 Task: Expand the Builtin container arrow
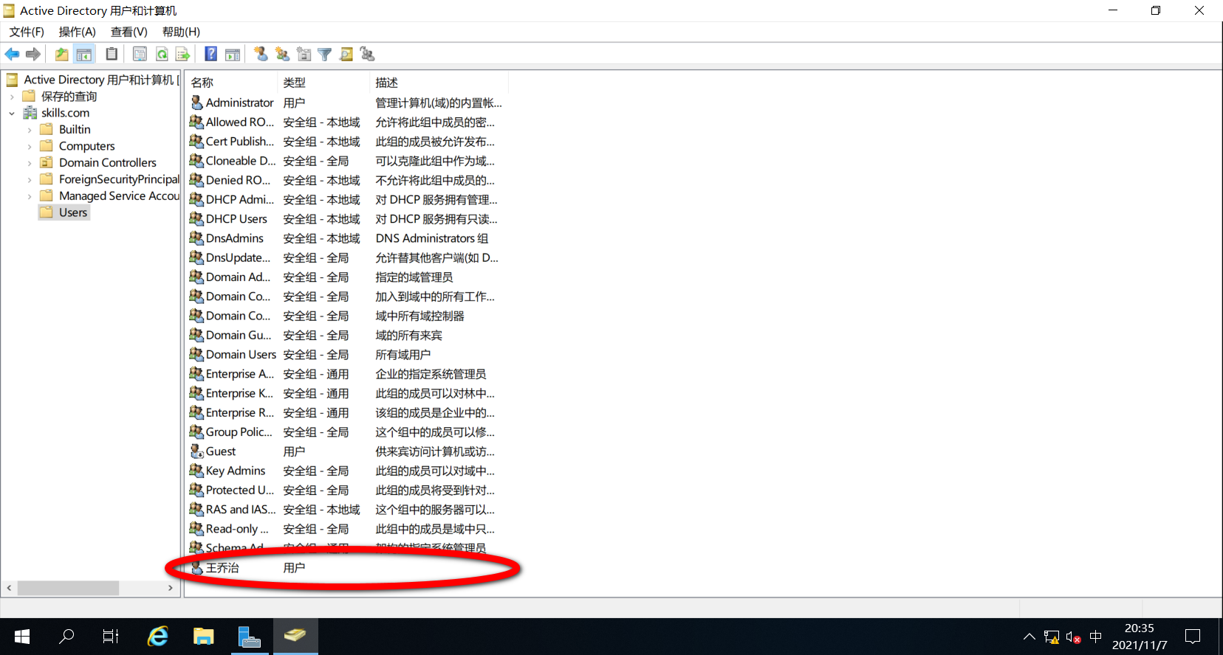30,130
